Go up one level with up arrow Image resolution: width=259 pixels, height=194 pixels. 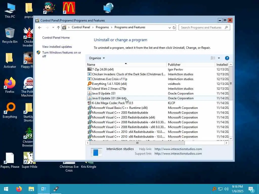coord(58,28)
